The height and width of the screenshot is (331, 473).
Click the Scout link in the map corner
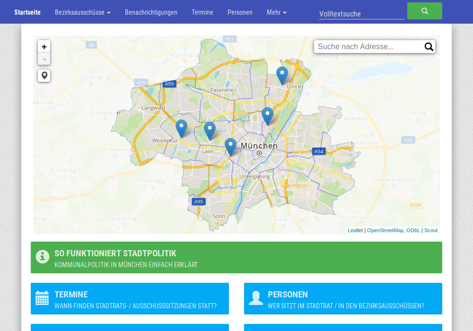(431, 230)
